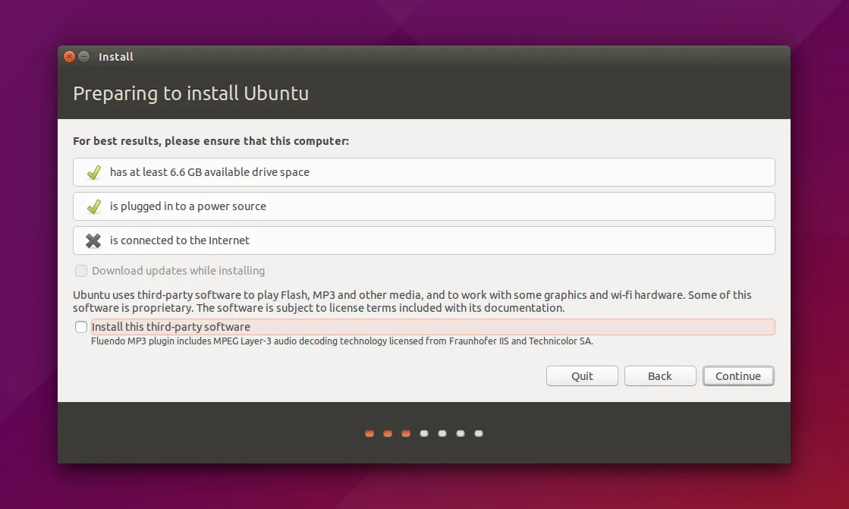Click the third-party software description paragraph
Image resolution: width=849 pixels, height=509 pixels.
tap(412, 301)
